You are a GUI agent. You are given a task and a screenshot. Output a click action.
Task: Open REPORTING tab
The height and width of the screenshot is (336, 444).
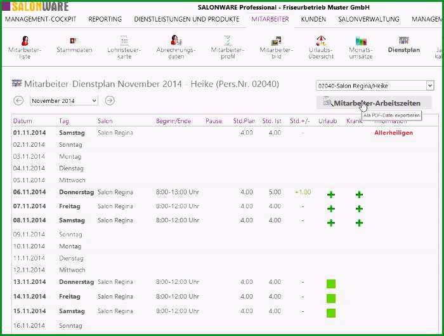coord(105,19)
